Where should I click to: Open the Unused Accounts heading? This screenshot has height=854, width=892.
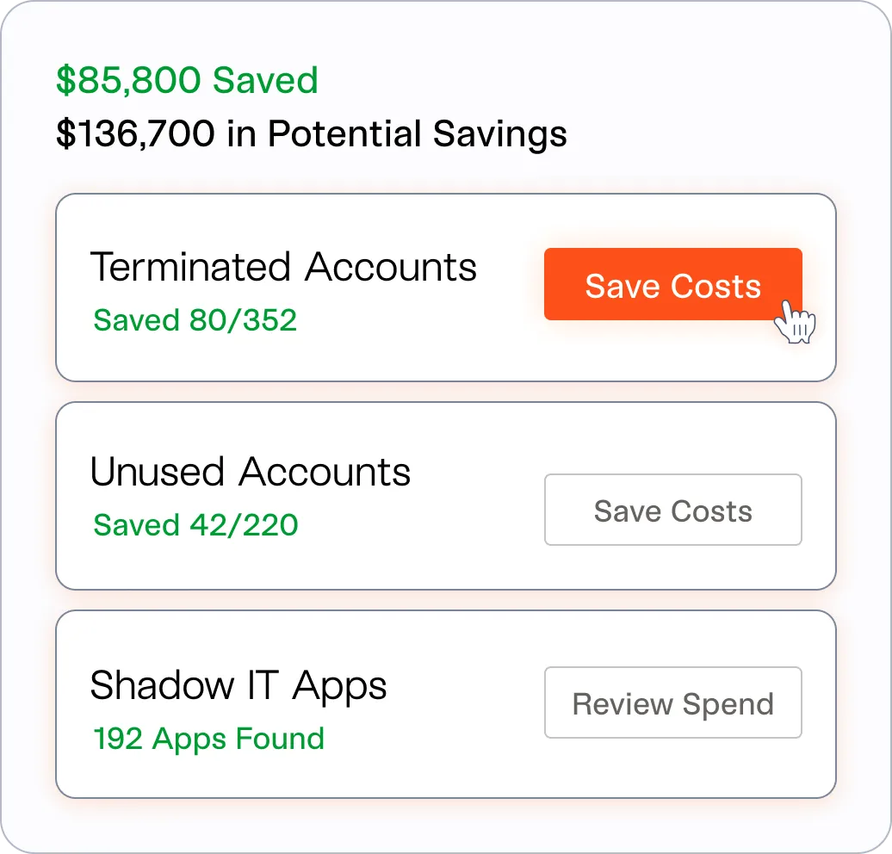(x=250, y=472)
